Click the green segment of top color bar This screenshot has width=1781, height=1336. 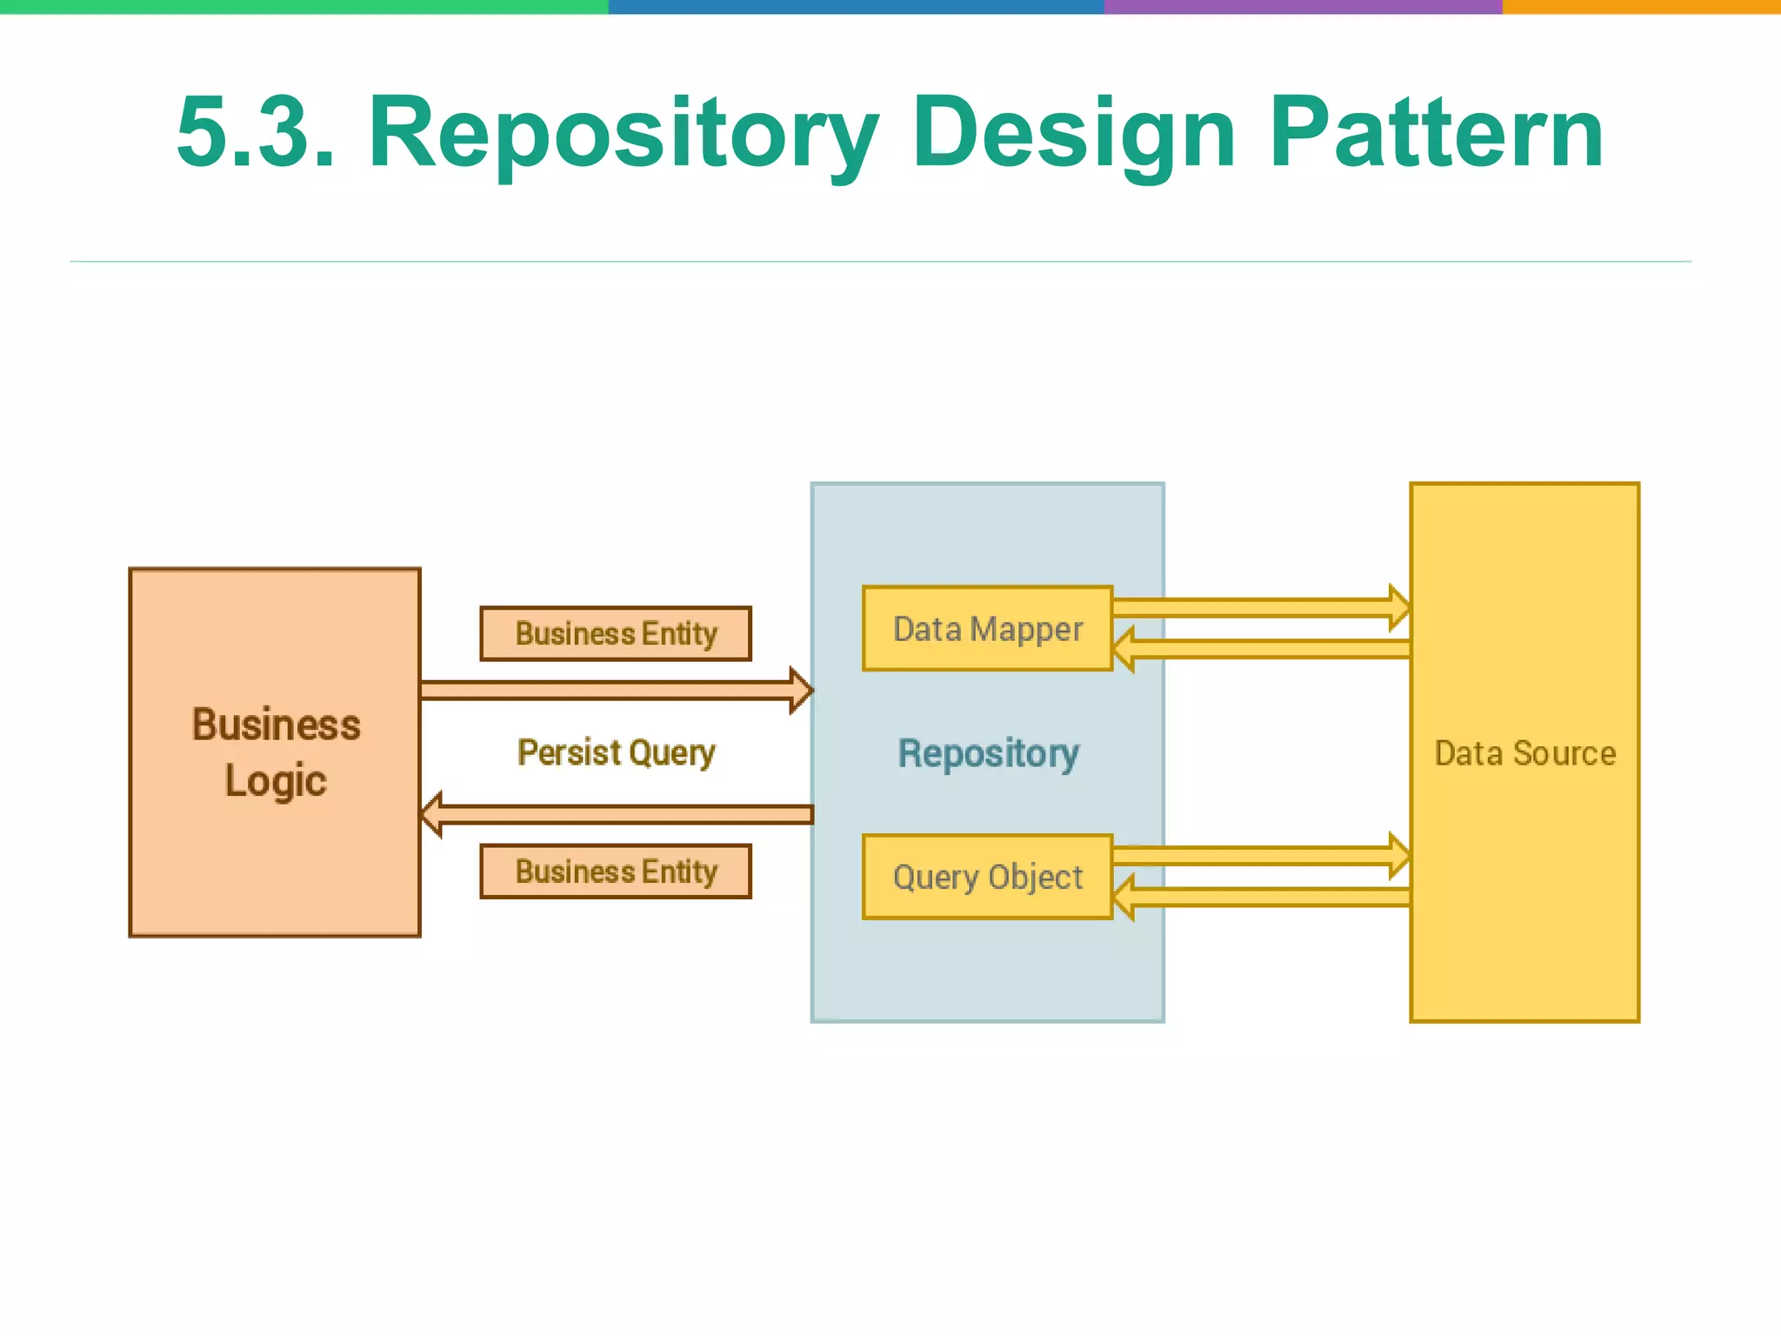[304, 6]
